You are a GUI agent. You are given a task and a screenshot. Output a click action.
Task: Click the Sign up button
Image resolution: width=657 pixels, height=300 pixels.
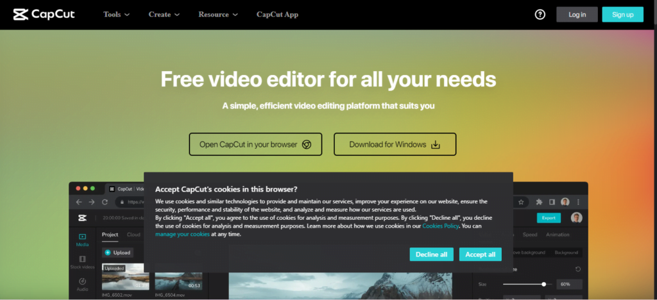tap(622, 14)
